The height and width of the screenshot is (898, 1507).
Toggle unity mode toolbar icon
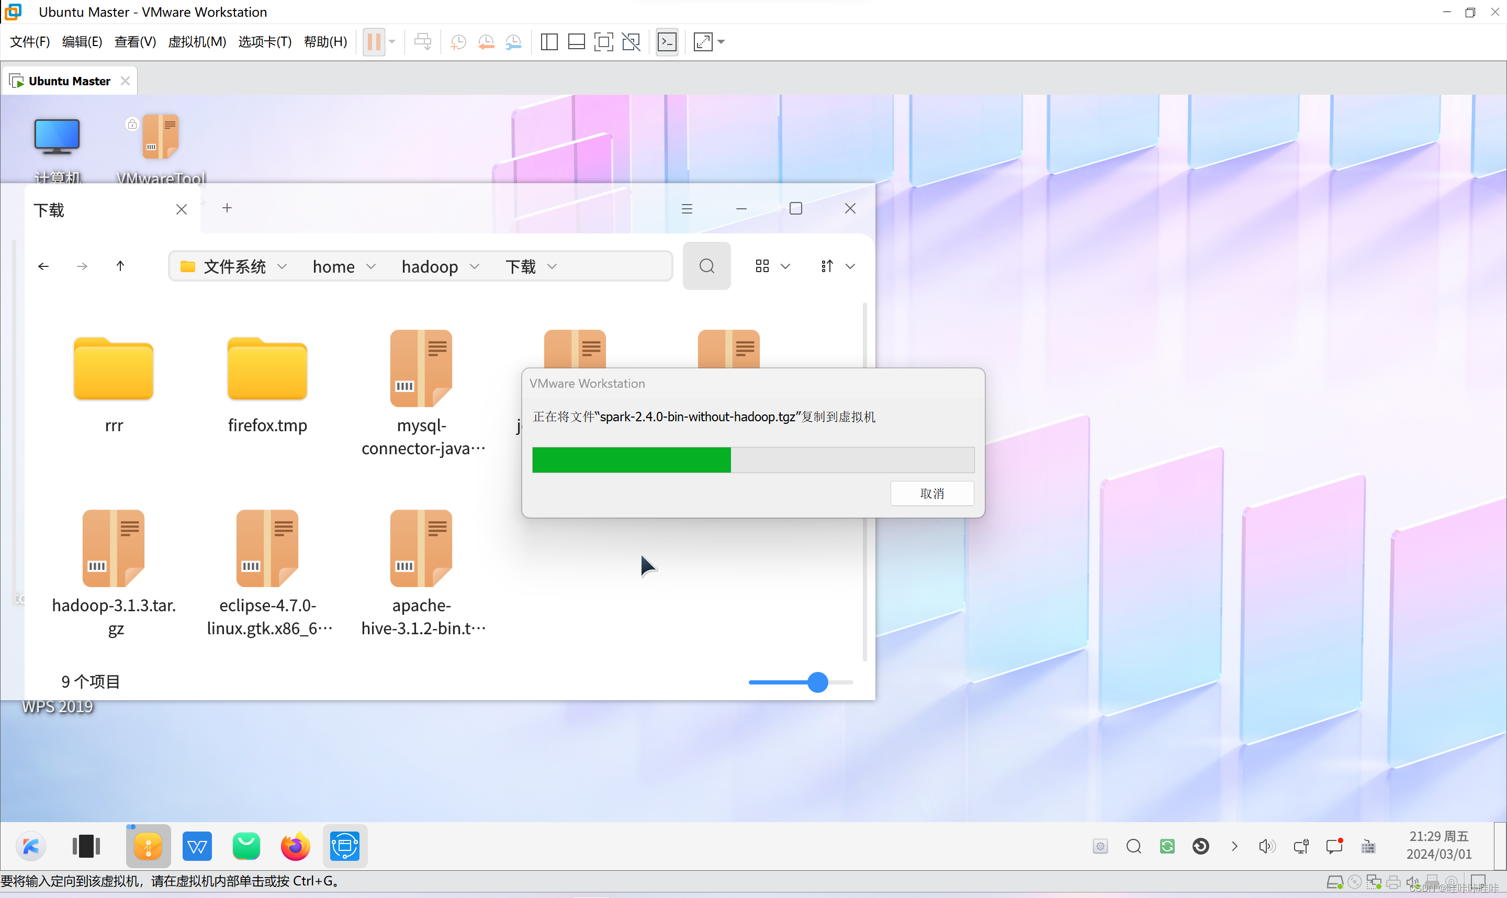click(x=631, y=42)
